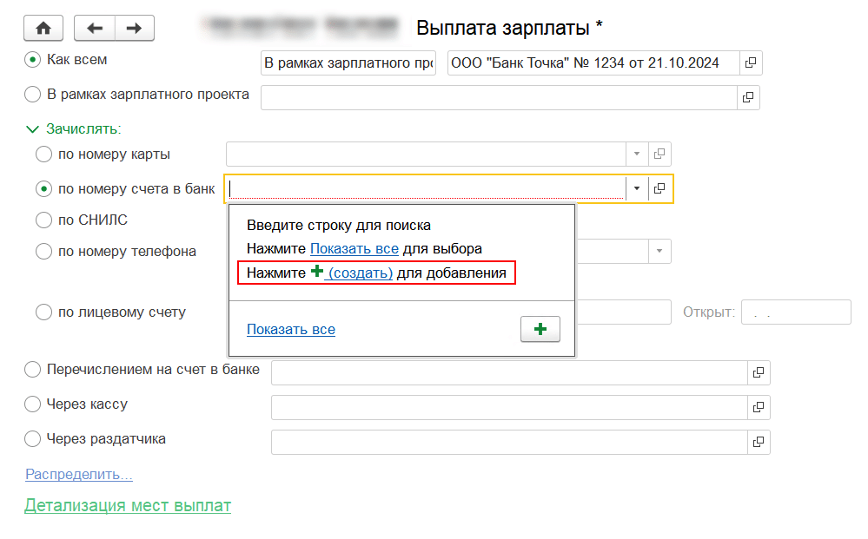Click open icon of card number field

[x=659, y=154]
